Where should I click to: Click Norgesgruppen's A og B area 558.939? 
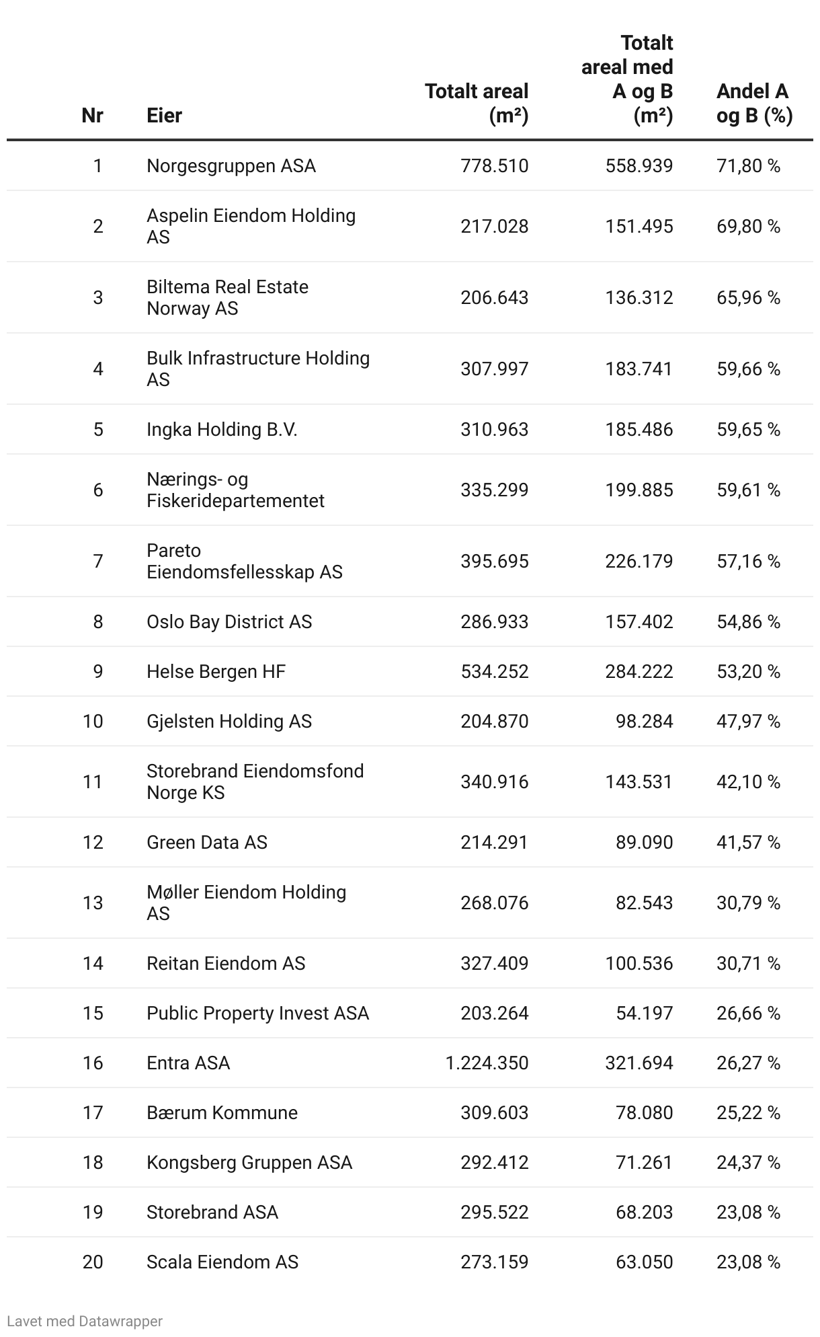tap(639, 165)
